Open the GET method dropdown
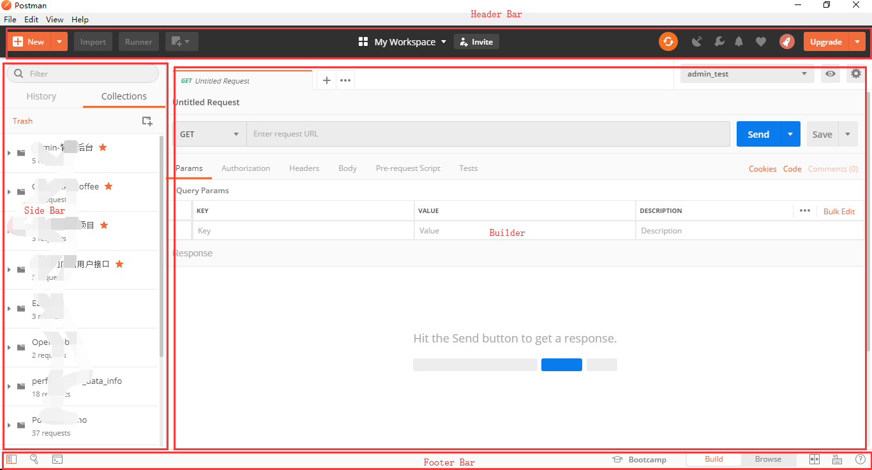The height and width of the screenshot is (470, 872). click(x=210, y=134)
